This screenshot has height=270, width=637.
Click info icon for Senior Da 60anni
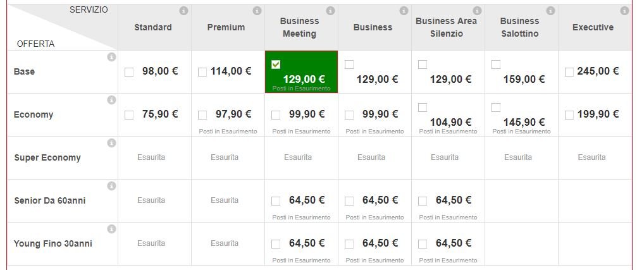[x=111, y=186]
